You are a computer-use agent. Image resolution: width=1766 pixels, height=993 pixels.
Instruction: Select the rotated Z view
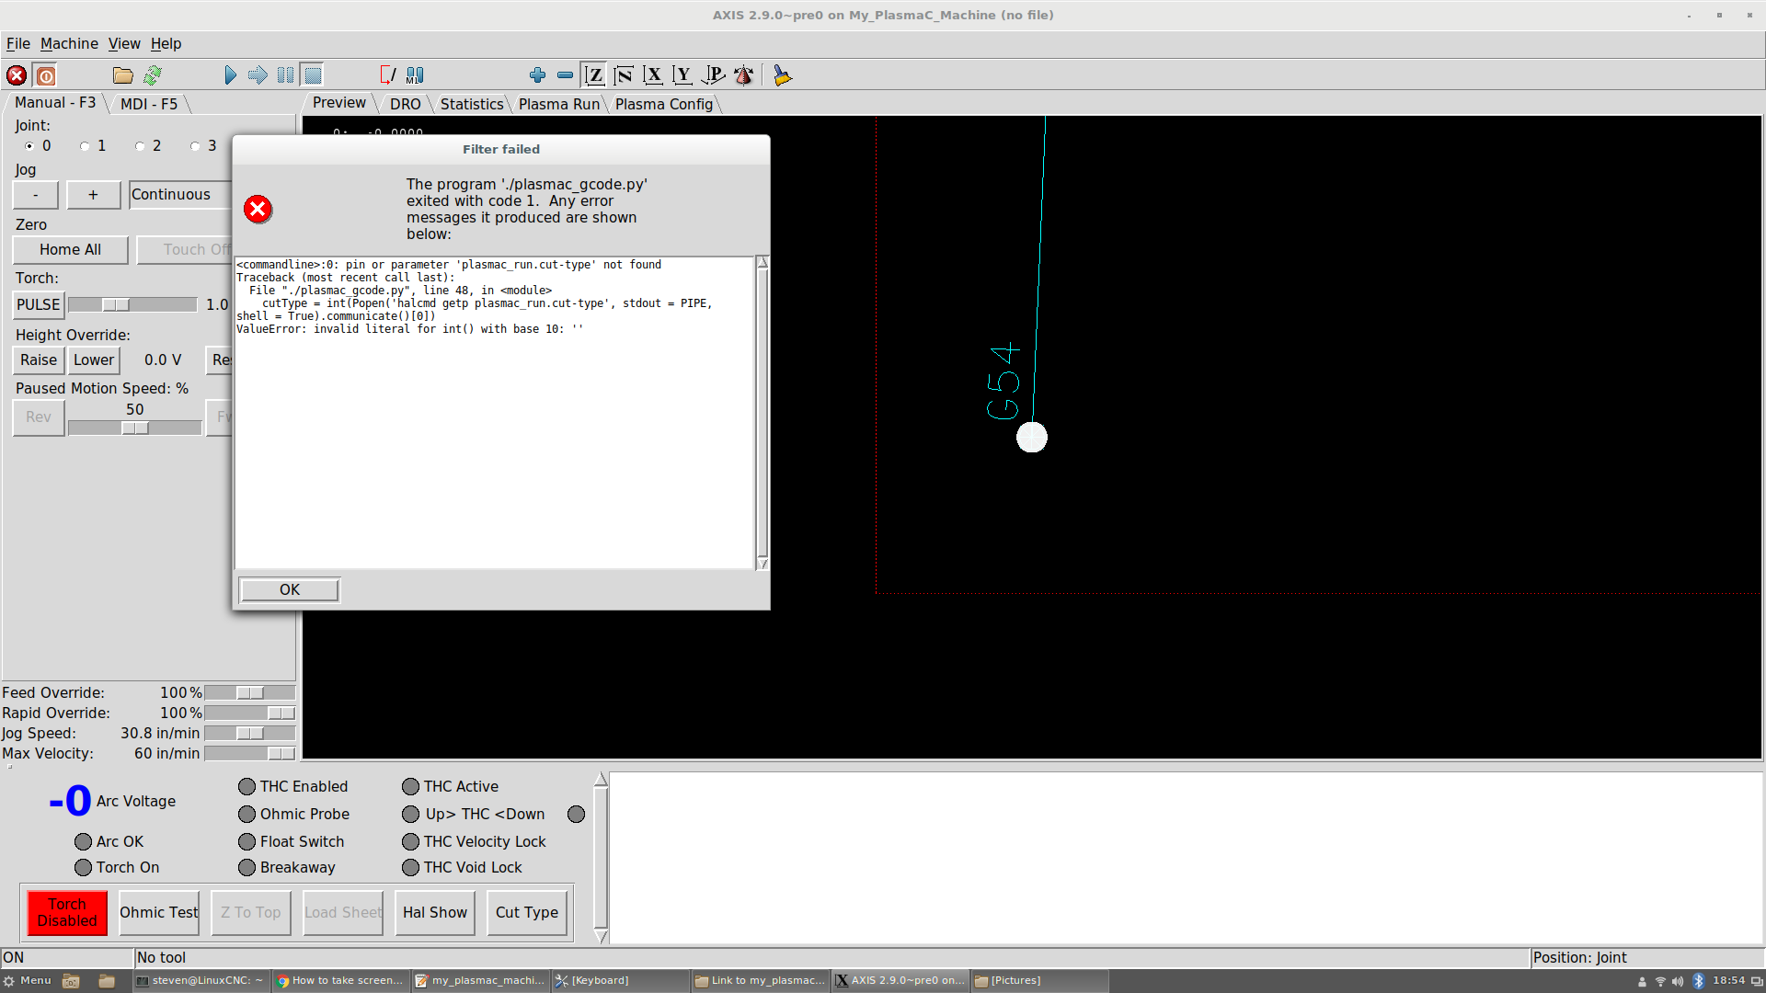point(624,75)
